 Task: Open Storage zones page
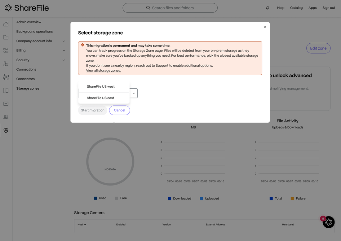(28, 89)
